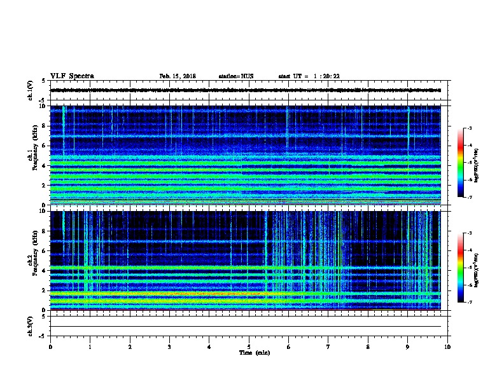Click the ch.1(V) waveform trace at the top
Image resolution: width=504 pixels, height=389 pixels.
pyautogui.click(x=246, y=90)
